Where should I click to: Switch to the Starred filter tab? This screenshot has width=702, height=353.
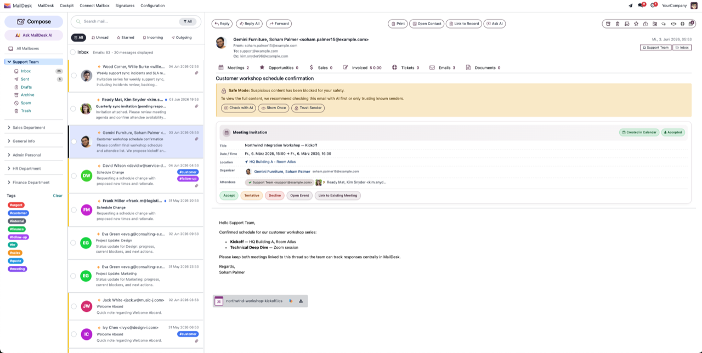125,38
